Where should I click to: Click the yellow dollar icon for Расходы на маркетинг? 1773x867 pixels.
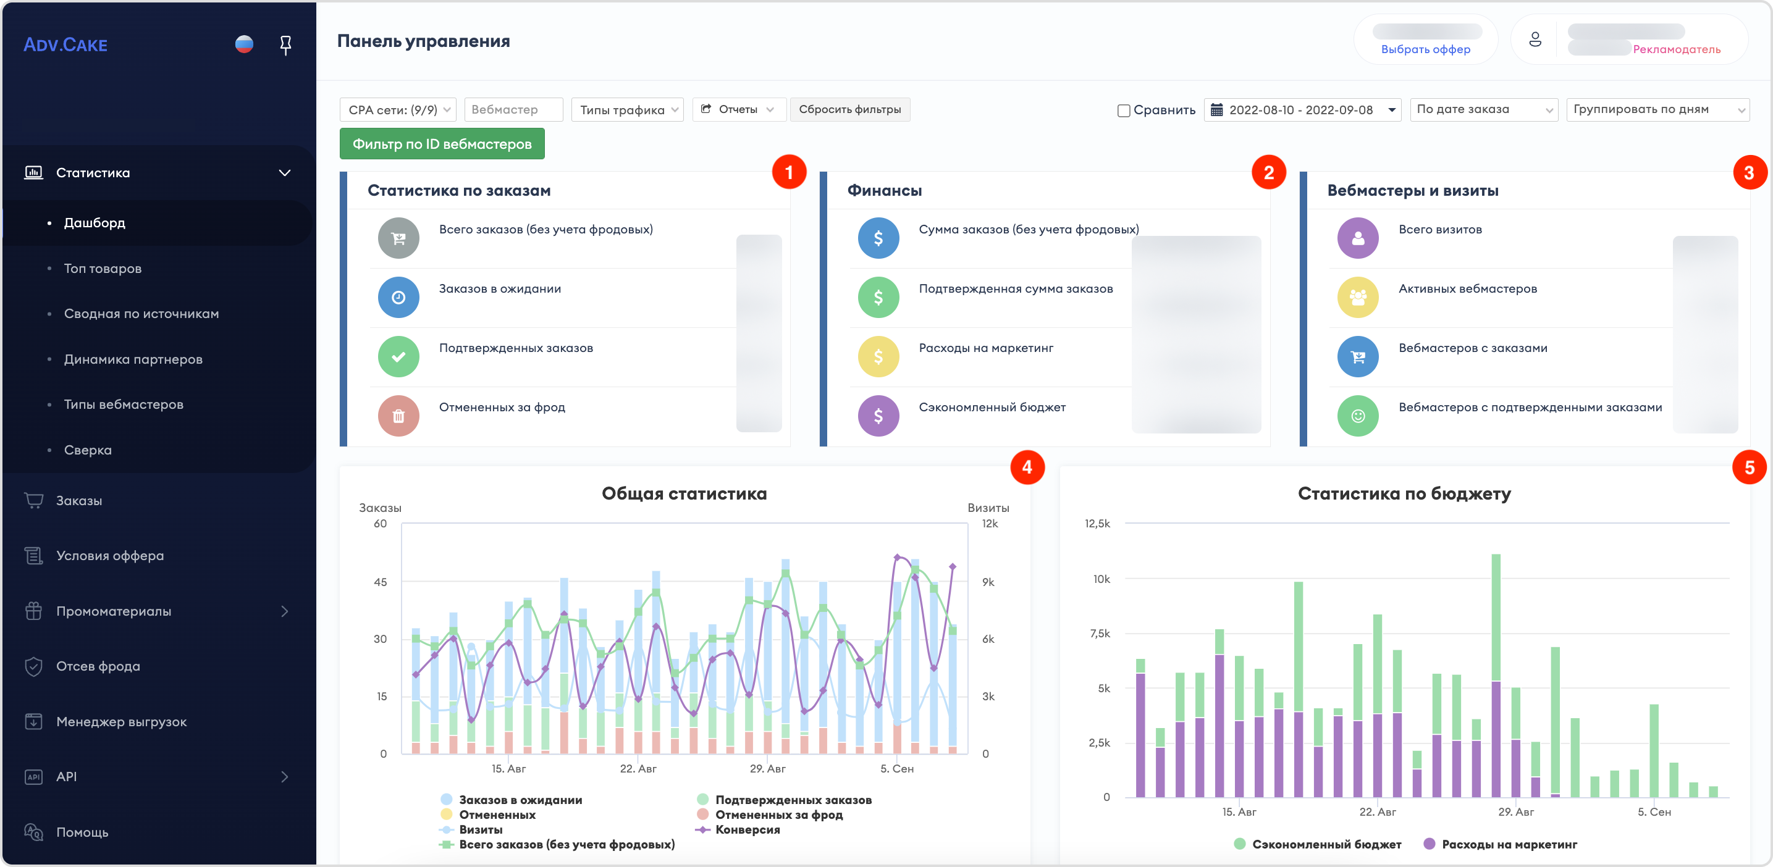[x=878, y=356]
